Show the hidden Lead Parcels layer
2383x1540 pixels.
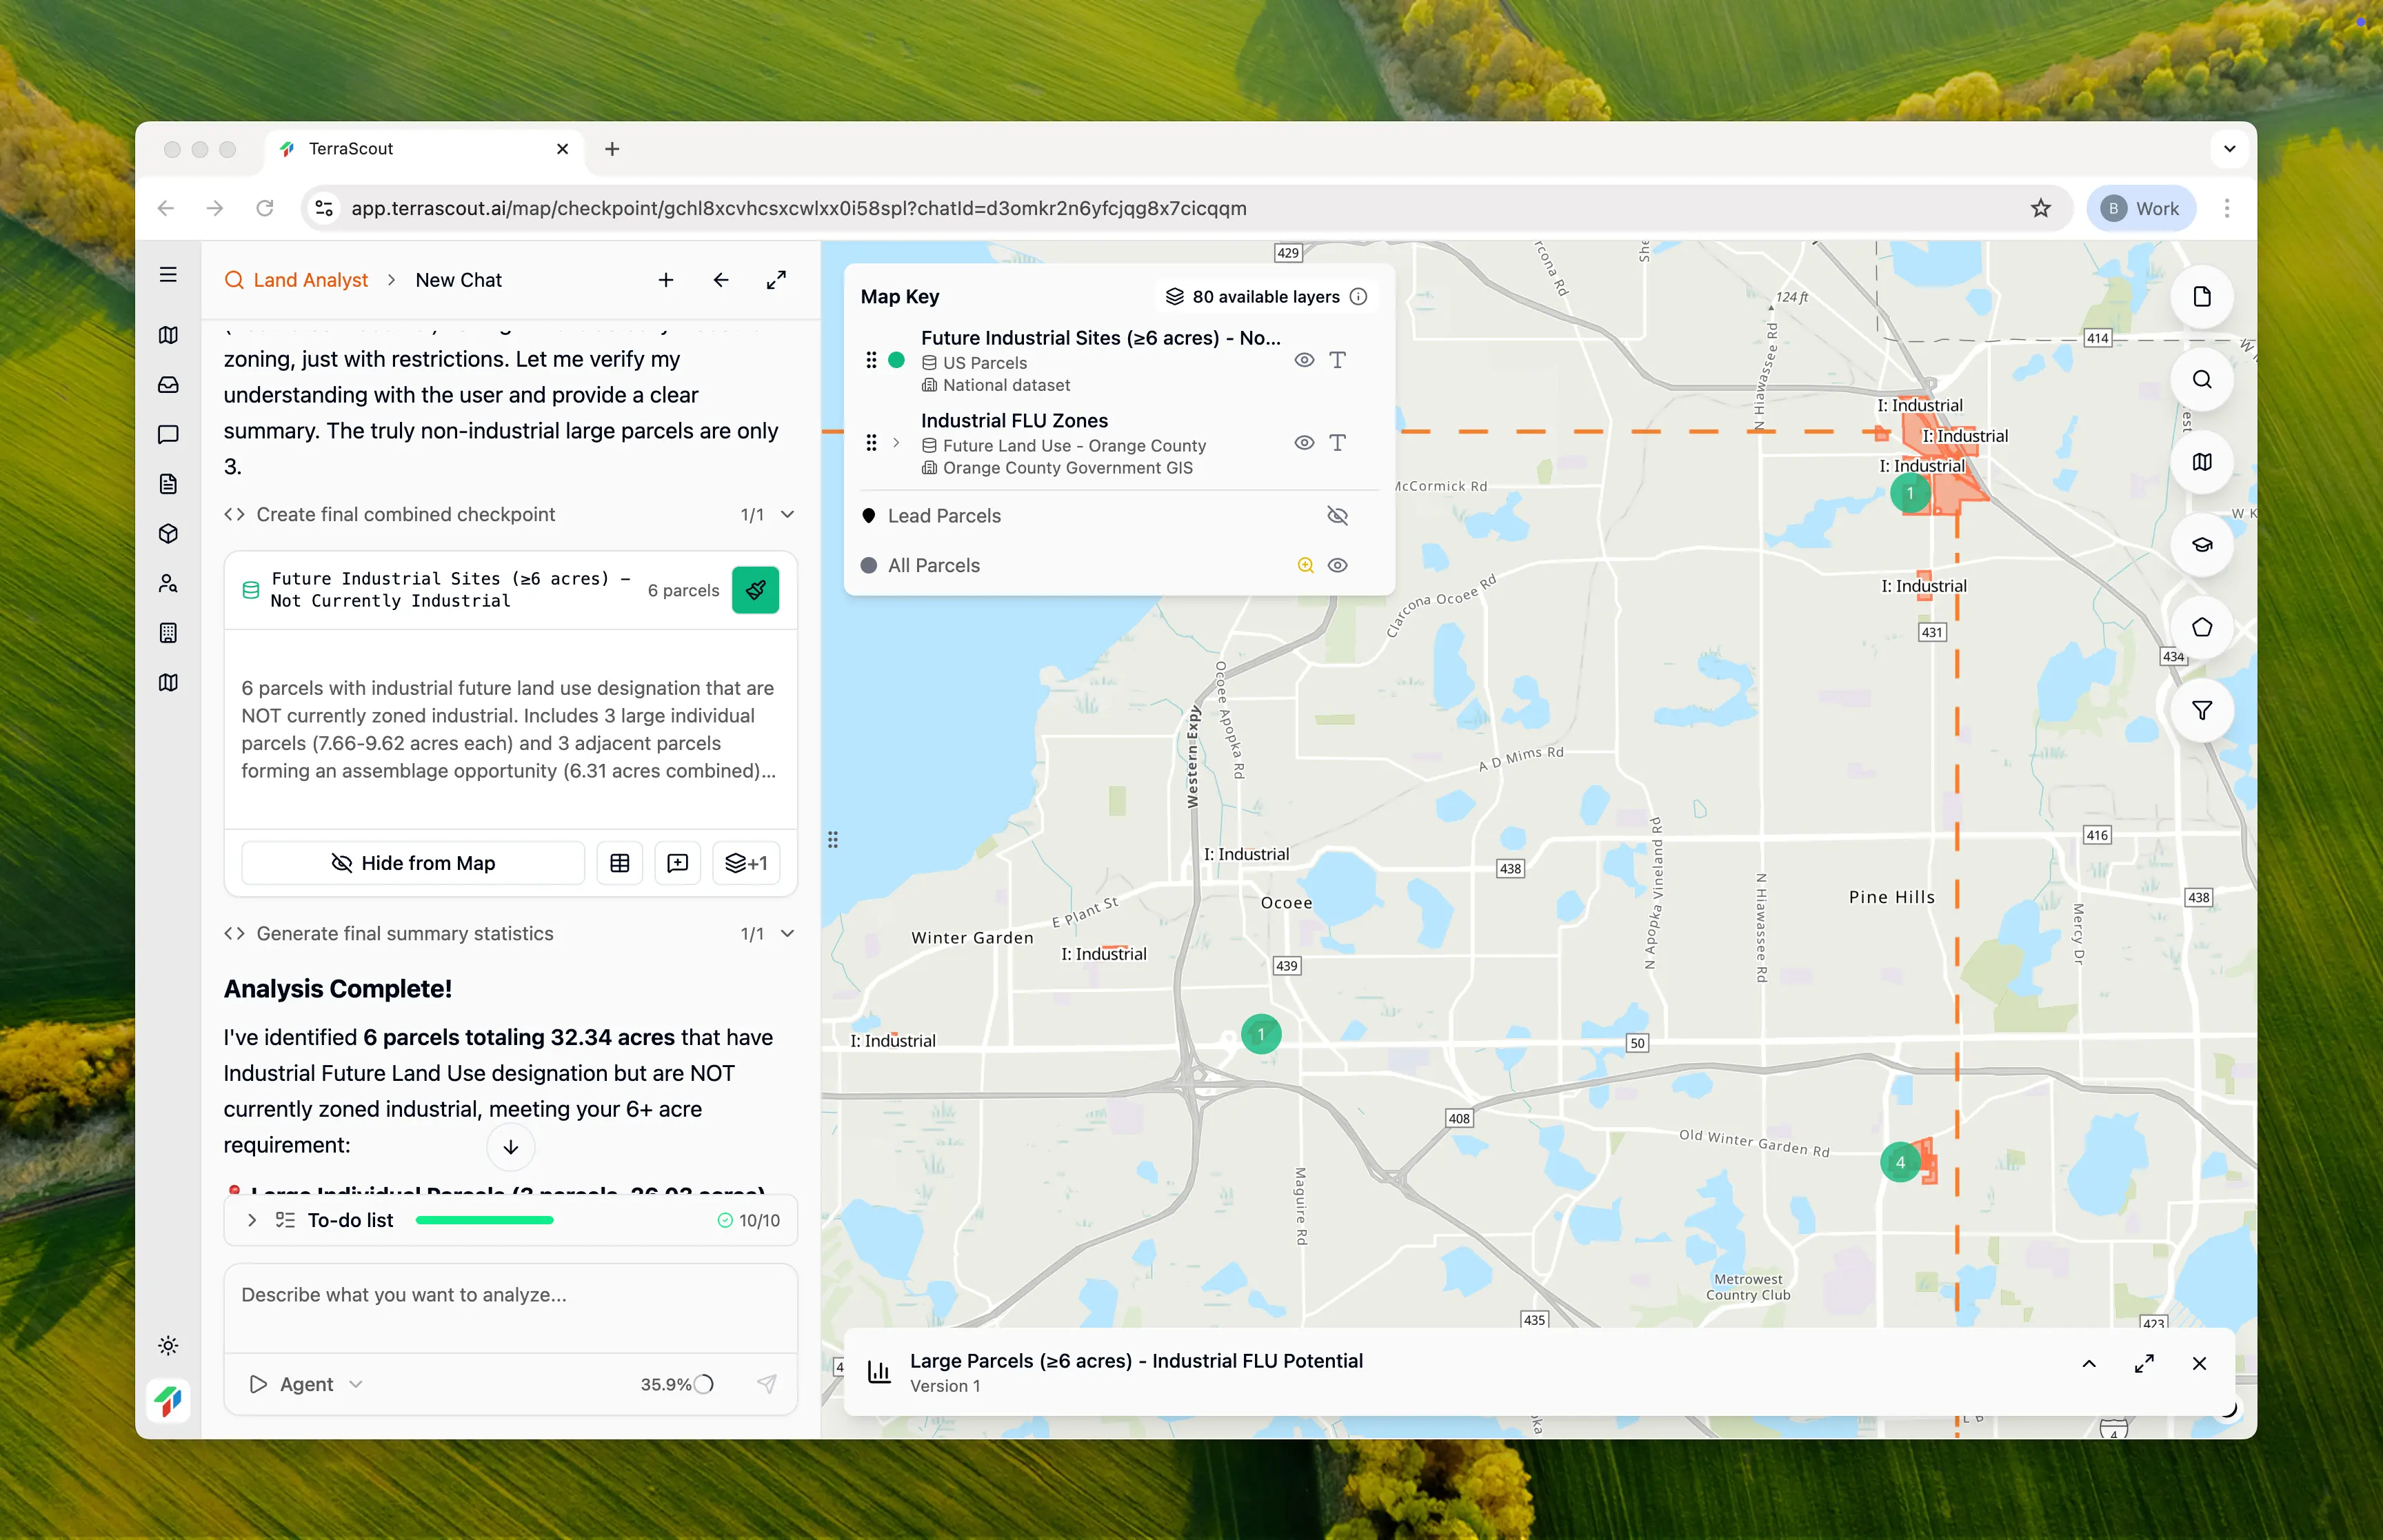(1337, 516)
